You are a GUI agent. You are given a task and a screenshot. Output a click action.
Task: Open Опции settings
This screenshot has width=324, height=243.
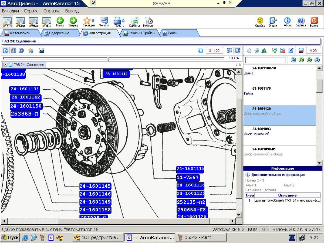[x=273, y=22]
